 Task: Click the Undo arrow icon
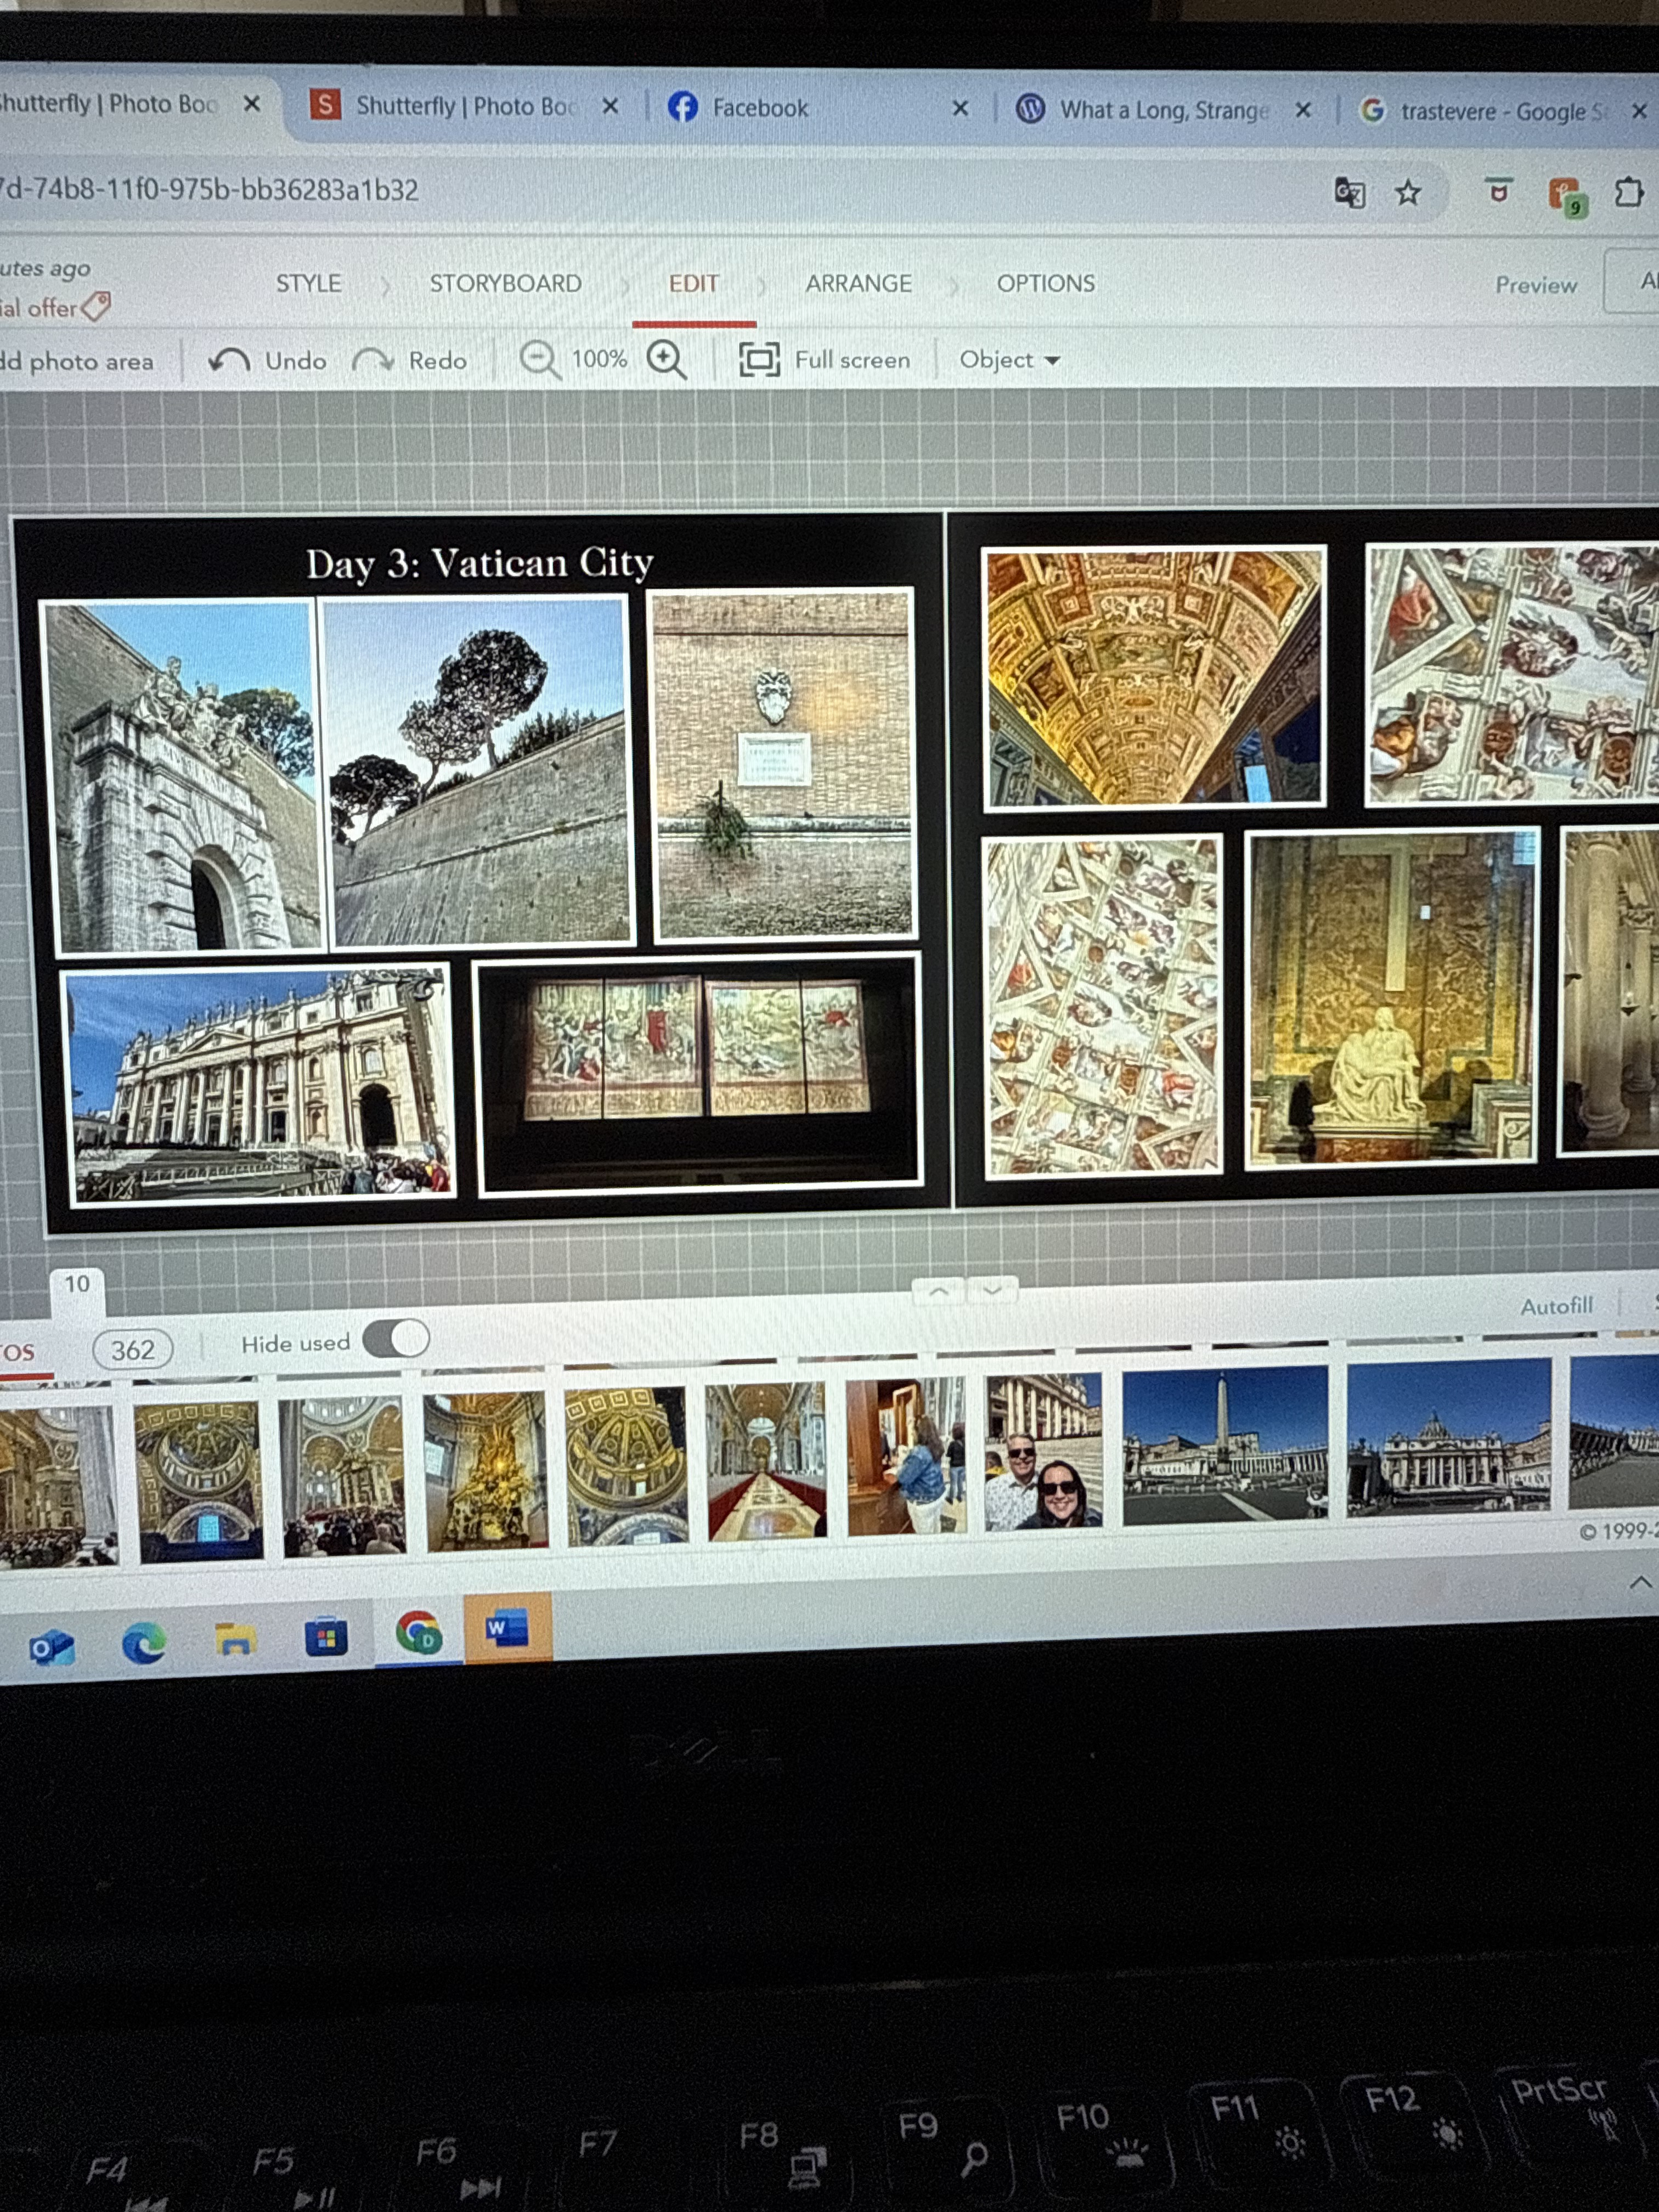(x=229, y=360)
